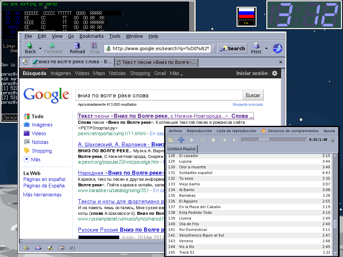The image size is (343, 257).
Task: Open the Tools menu
Action: coord(115,36)
